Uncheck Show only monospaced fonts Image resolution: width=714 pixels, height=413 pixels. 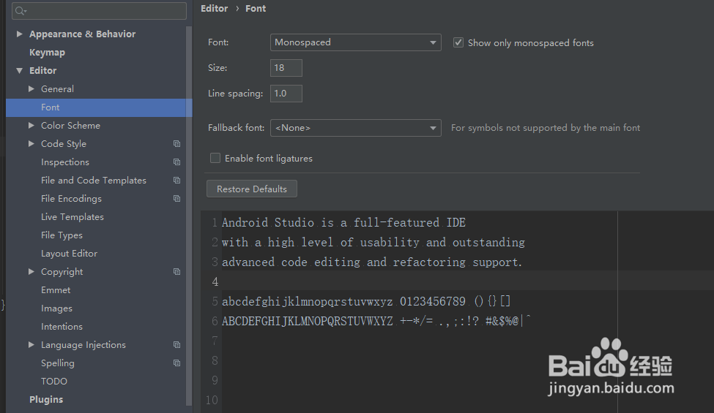tap(458, 42)
